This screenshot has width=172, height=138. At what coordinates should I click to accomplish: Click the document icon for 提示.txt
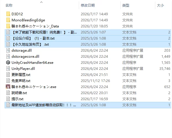coord(8,99)
